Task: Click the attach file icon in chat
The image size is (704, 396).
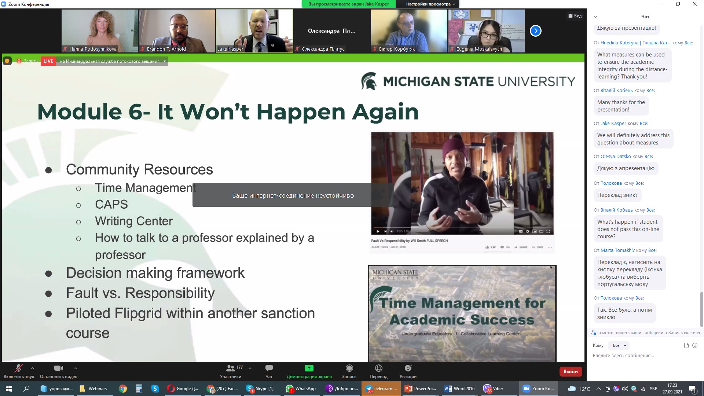Action: [686, 345]
